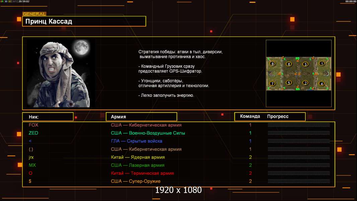This screenshot has height=201, width=357.
Task: Click the Прогресс column header
Action: pyautogui.click(x=278, y=116)
